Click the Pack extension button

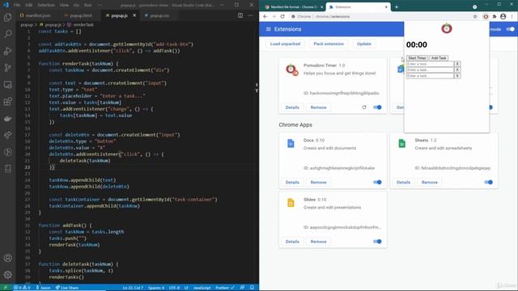(329, 44)
